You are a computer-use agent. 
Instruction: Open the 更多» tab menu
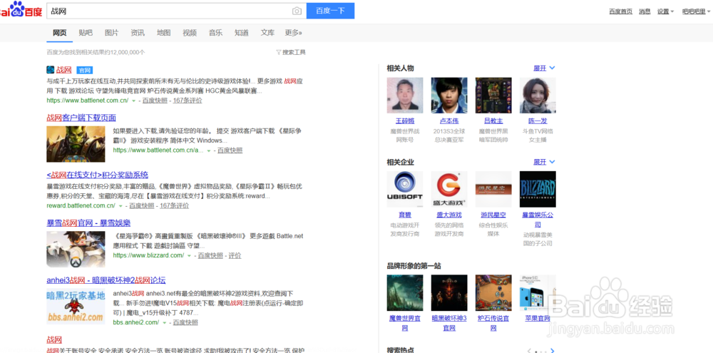tap(293, 33)
